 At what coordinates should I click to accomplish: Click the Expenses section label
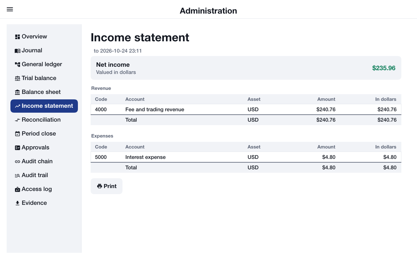102,136
